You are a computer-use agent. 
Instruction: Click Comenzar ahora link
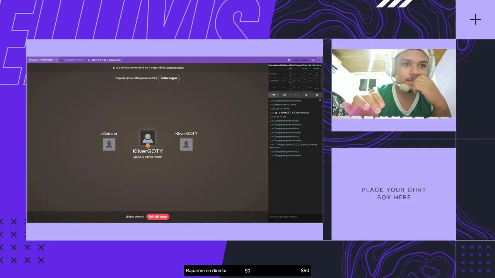pos(174,68)
